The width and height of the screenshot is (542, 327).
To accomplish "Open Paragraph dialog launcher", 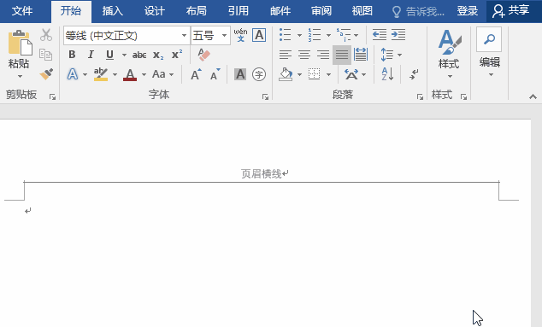I will click(420, 97).
